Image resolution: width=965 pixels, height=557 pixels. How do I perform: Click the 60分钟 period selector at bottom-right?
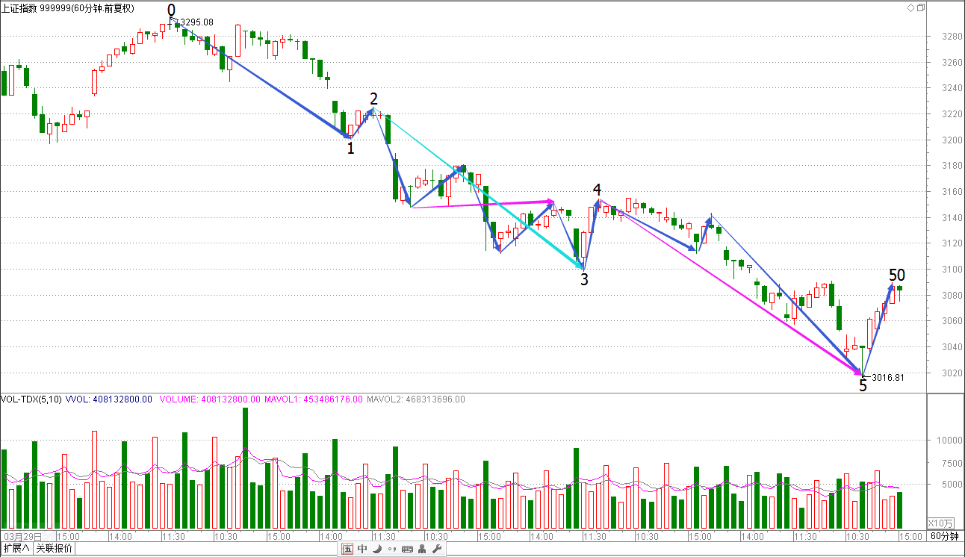pos(945,536)
